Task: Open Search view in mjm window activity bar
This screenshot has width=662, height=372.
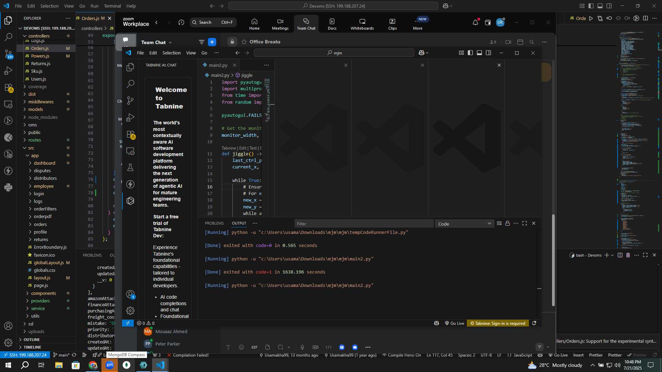Action: (130, 84)
